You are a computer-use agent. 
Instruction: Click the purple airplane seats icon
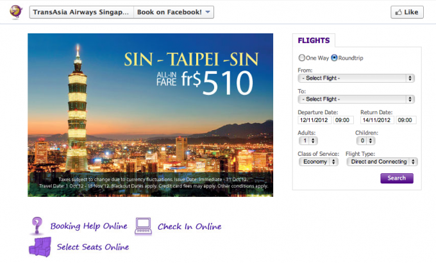click(x=40, y=246)
